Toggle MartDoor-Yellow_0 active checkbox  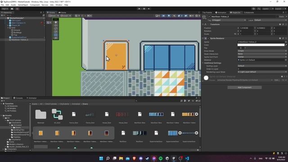209,17
